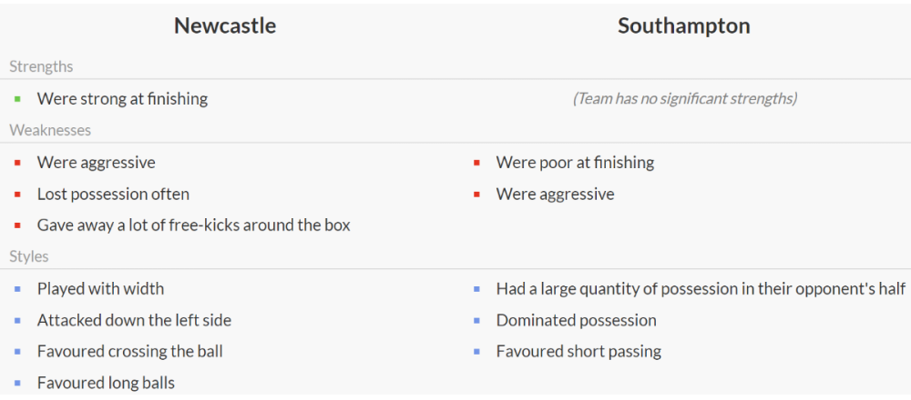Click "Favoured crossing the ball" style
This screenshot has width=911, height=400.
click(129, 352)
